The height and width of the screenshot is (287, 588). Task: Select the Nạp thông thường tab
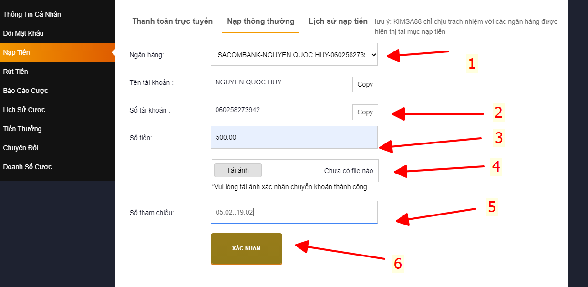click(260, 21)
